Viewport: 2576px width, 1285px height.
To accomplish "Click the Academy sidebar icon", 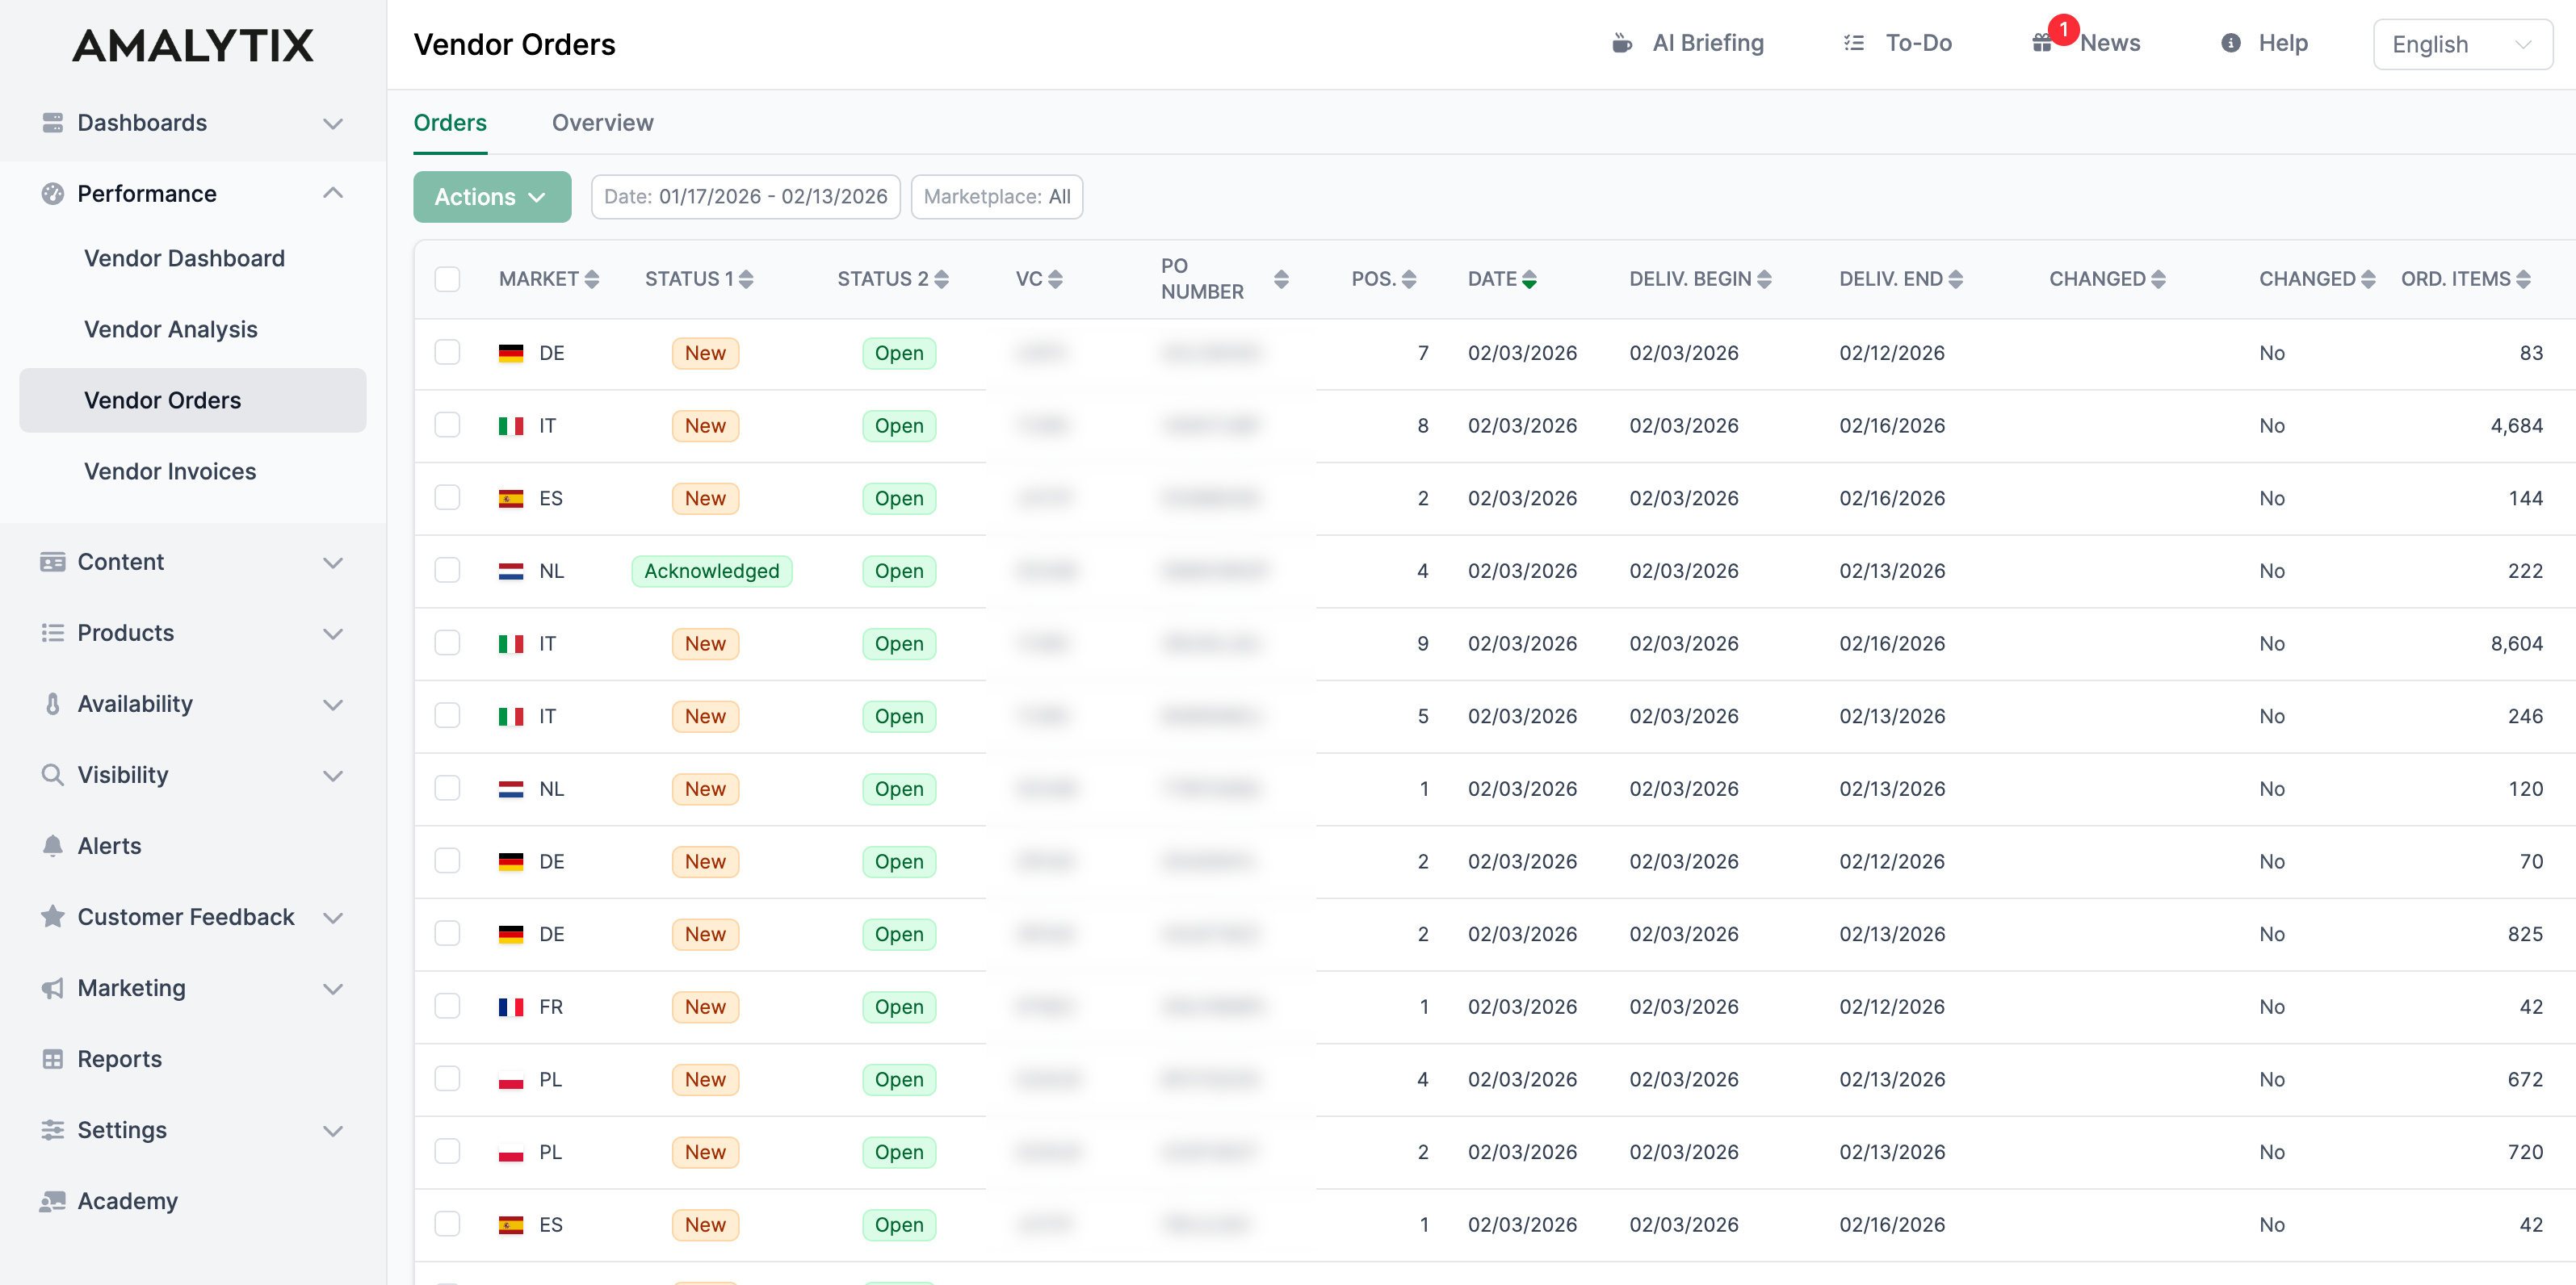I will (52, 1201).
